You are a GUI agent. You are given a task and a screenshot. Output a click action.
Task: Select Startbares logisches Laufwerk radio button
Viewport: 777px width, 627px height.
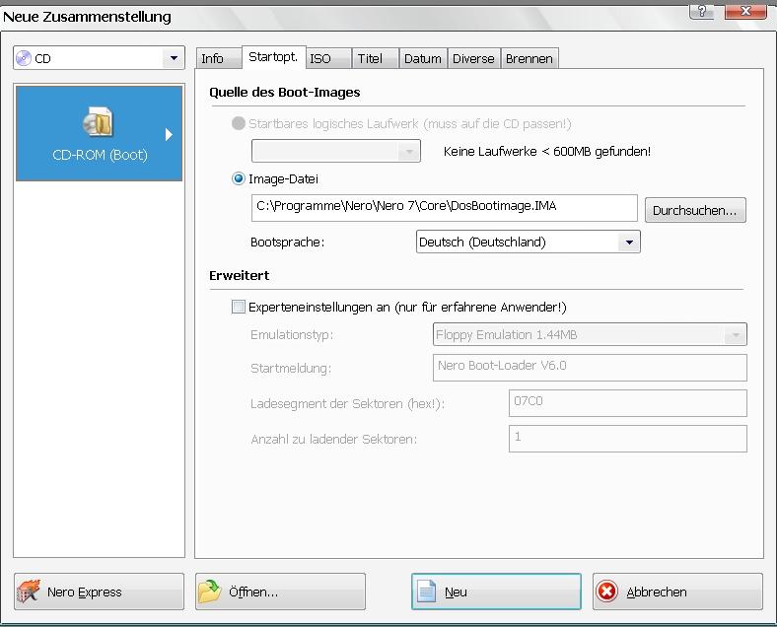point(239,123)
